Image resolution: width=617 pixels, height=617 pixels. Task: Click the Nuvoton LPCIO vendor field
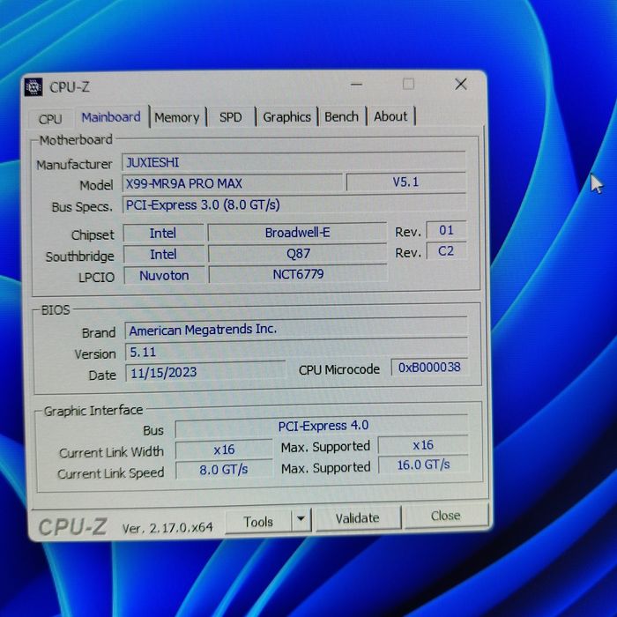pos(165,275)
